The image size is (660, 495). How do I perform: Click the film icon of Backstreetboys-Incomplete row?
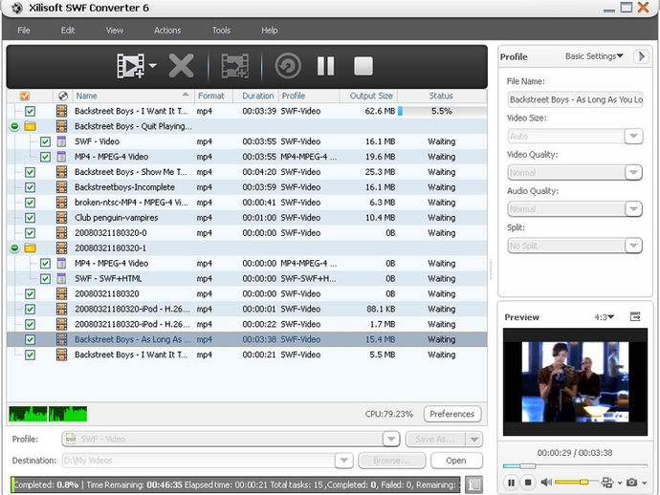point(61,187)
